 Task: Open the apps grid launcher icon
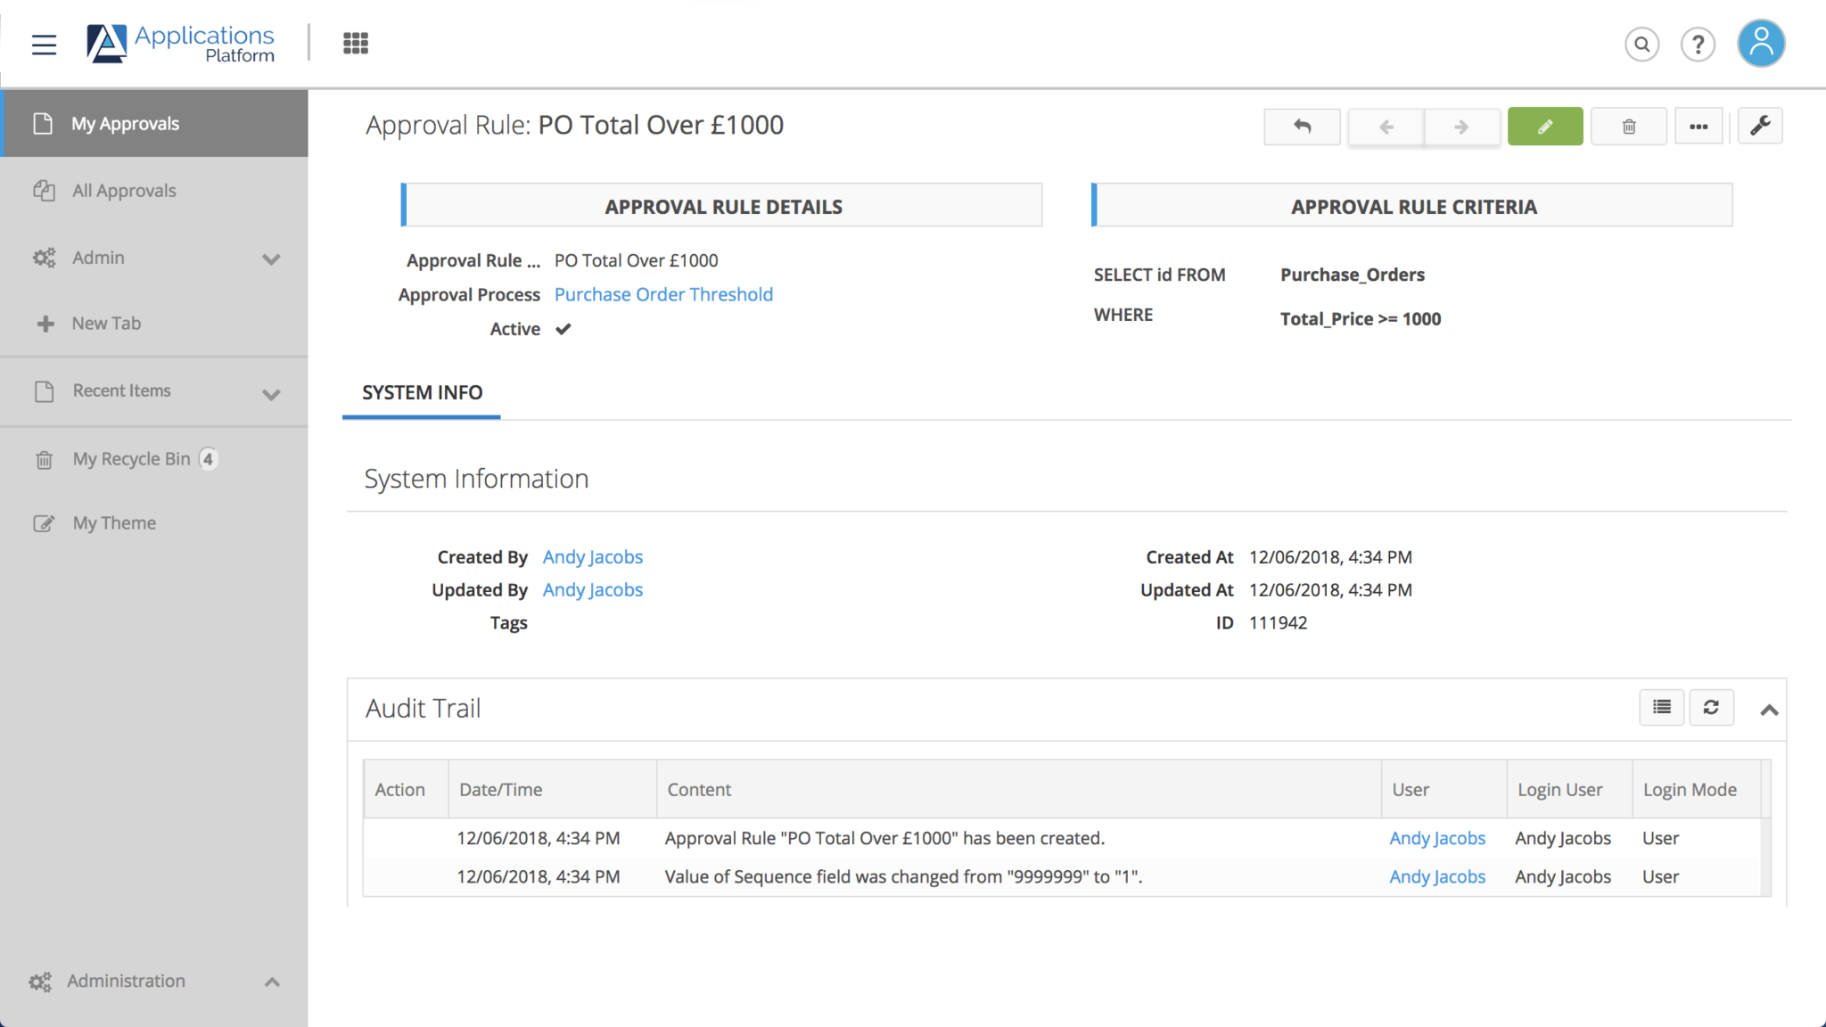coord(355,42)
